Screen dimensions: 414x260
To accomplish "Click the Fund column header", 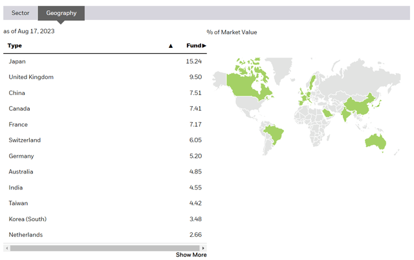I will 196,46.
